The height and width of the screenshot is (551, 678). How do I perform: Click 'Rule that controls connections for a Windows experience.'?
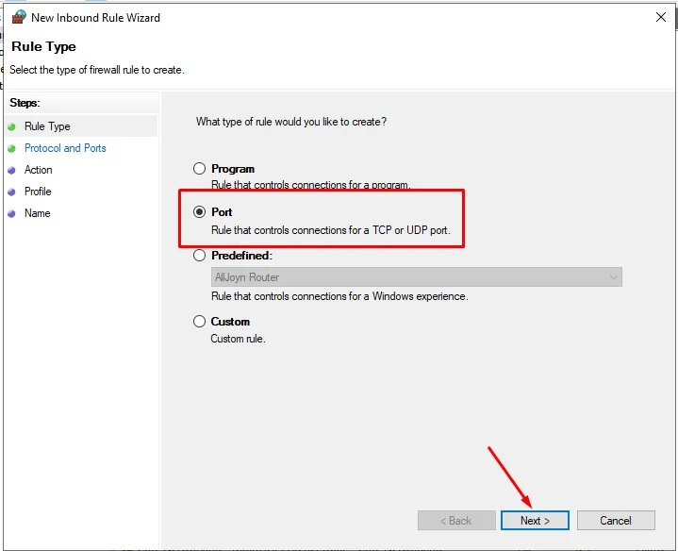tap(339, 296)
